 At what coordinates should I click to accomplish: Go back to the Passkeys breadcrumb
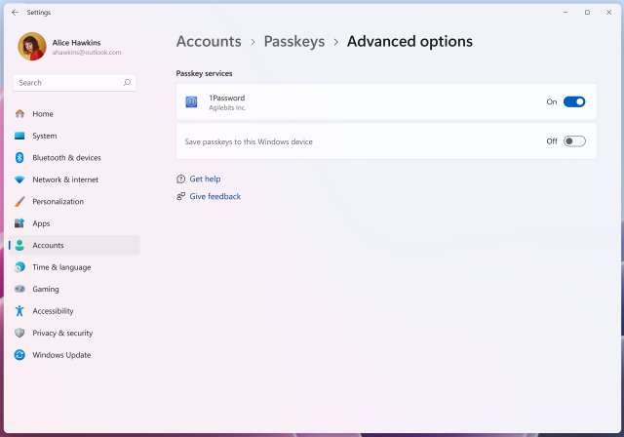[x=294, y=41]
